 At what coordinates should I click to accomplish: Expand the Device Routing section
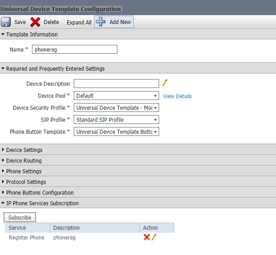[24, 161]
